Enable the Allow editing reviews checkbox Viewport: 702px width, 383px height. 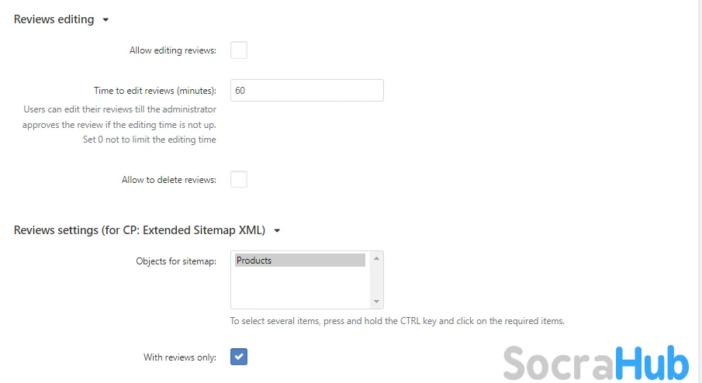[x=239, y=50]
